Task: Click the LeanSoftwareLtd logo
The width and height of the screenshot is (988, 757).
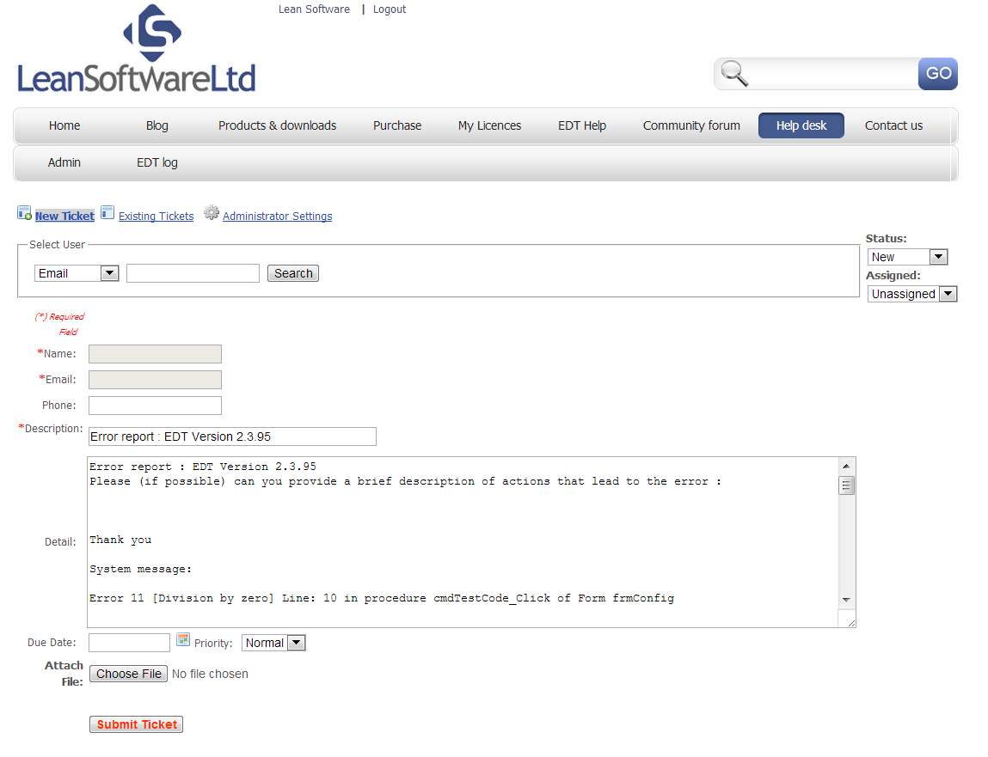Action: 136,49
